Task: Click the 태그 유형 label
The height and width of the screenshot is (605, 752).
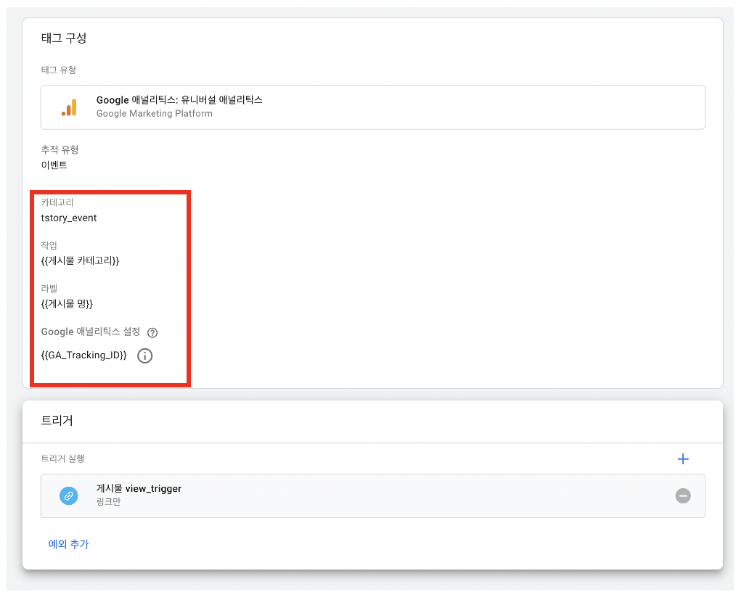Action: [x=59, y=70]
